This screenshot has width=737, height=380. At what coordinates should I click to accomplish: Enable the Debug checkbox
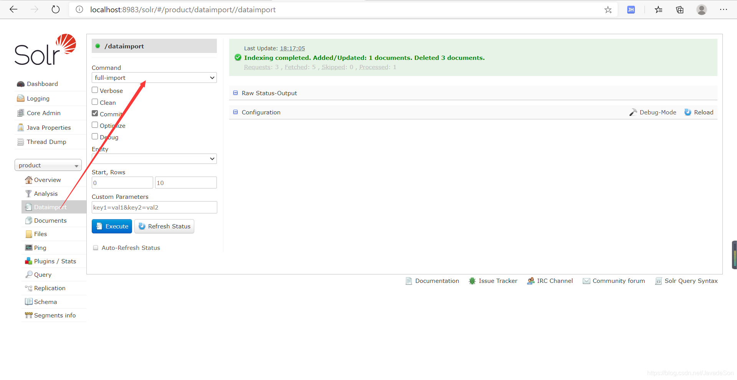[x=95, y=136]
